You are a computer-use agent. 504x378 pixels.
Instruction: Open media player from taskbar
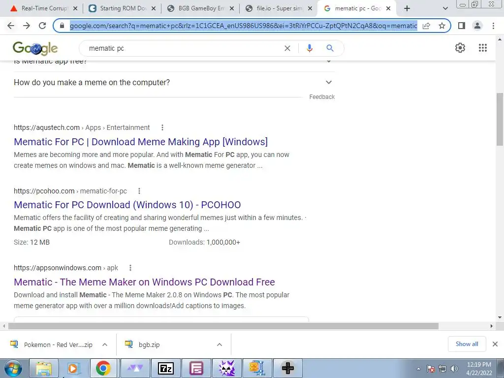point(73,368)
